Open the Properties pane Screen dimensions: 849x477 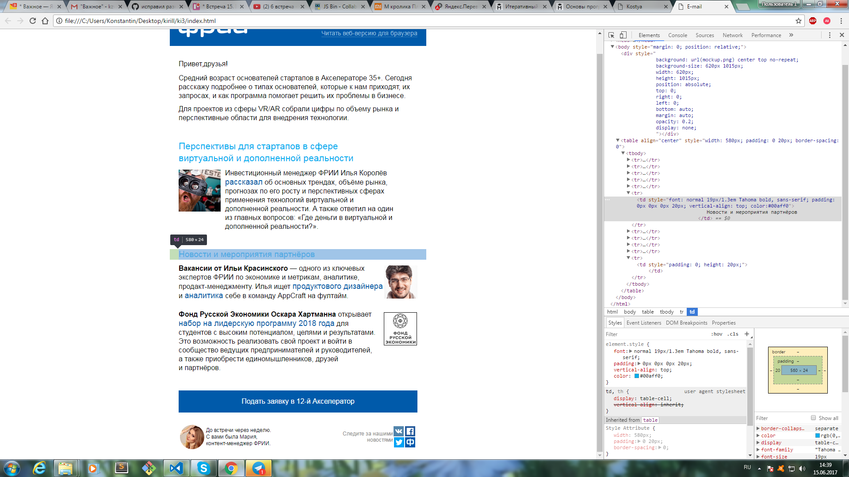click(x=723, y=323)
